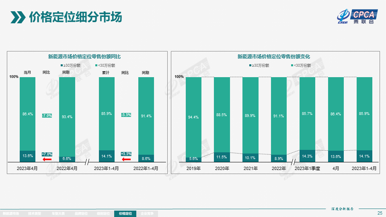Click the double chevron icon beside the title
The width and height of the screenshot is (386, 217).
click(x=18, y=17)
